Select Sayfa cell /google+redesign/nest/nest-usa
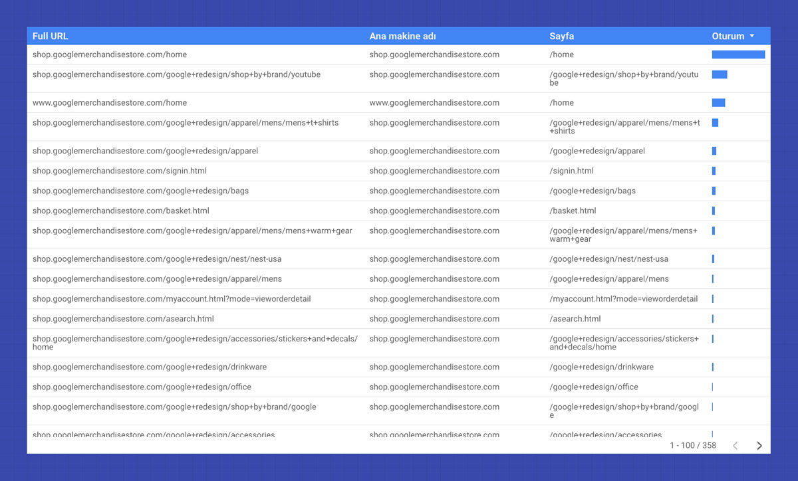This screenshot has height=481, width=798. click(x=609, y=258)
